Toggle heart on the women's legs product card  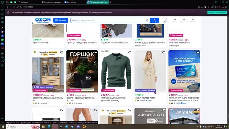(96, 110)
